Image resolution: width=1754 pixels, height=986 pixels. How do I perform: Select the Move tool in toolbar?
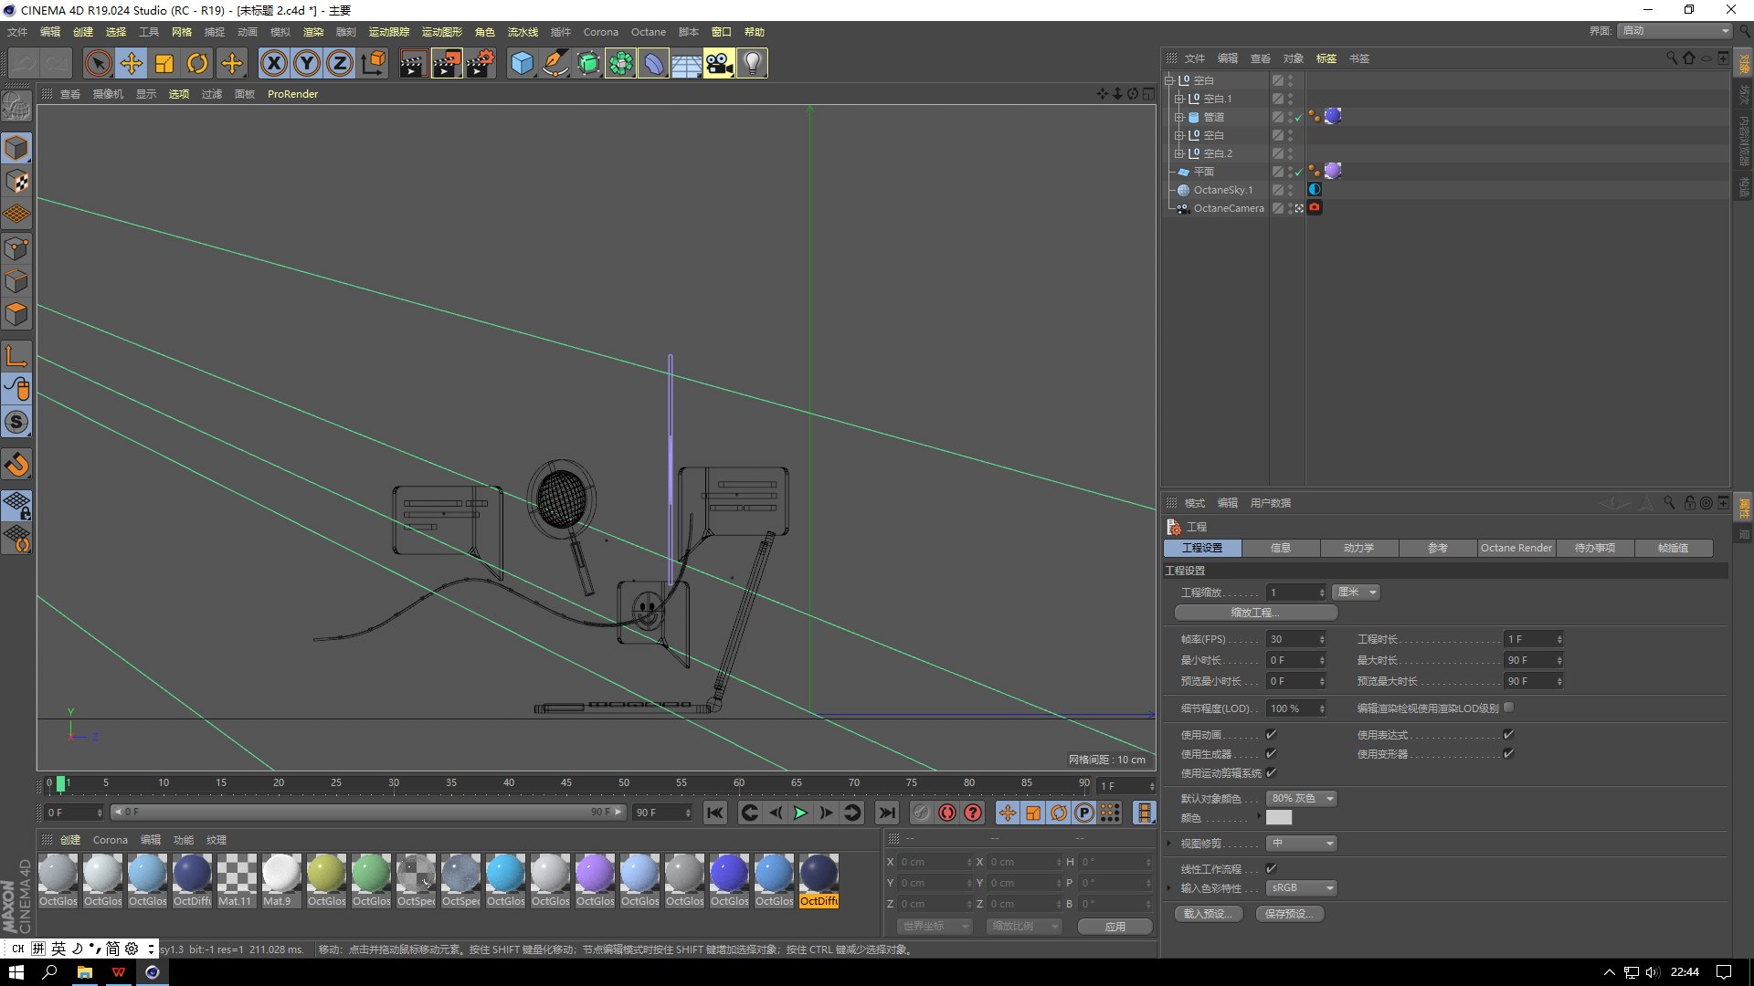click(x=132, y=63)
